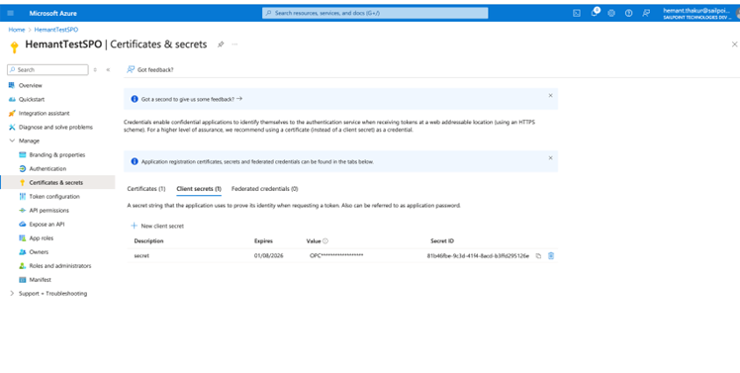Dismiss the application registration info banner
Viewport: 740px width, 373px height.
(550, 158)
